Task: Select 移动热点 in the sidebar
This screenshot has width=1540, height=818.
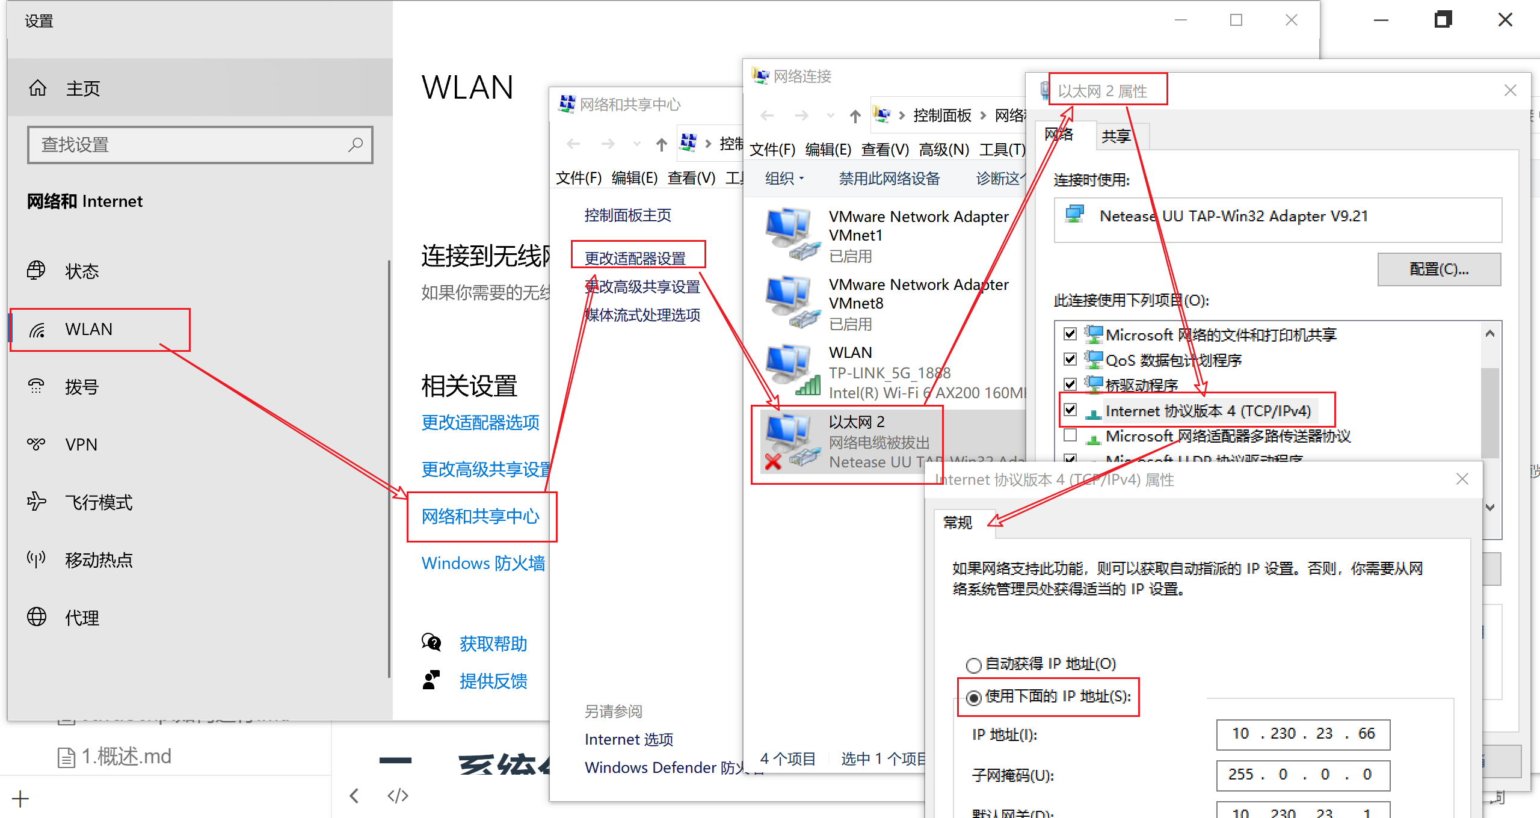Action: click(99, 560)
